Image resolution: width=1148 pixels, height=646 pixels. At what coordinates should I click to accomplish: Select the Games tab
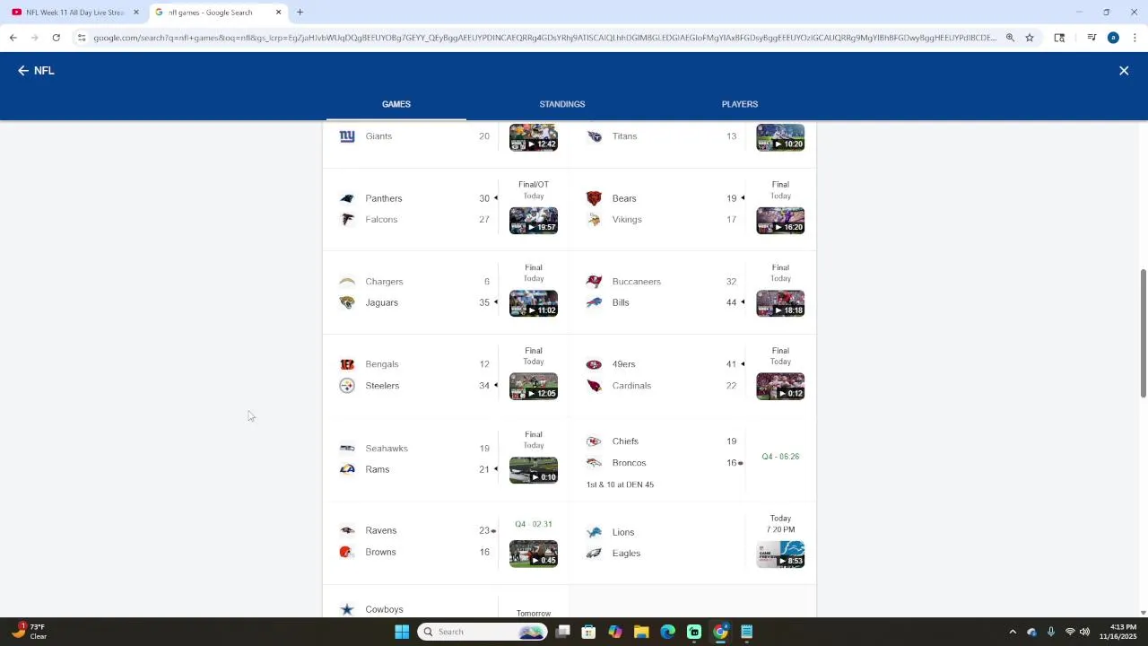coord(396,104)
